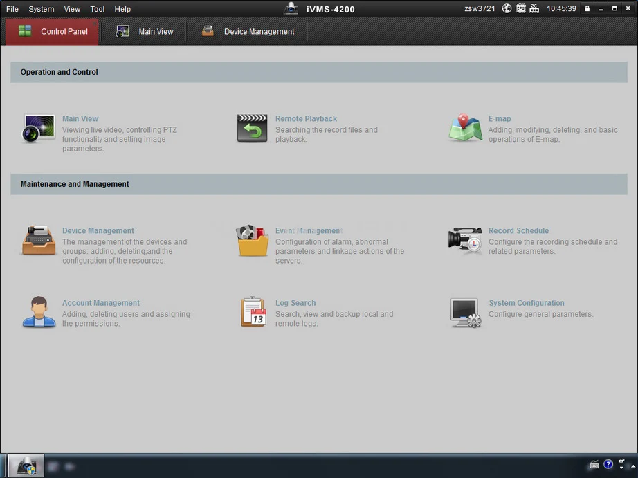Switch to the Device Management tab

248,31
